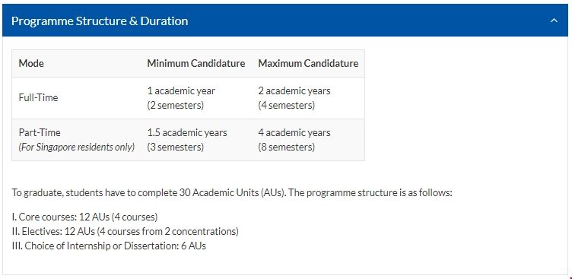Click the 30 Academic Units graduation sentence
This screenshot has height=279, width=572.
[x=232, y=192]
